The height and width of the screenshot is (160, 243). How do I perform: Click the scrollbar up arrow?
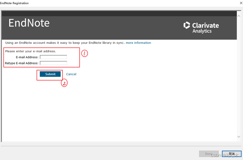(x=239, y=16)
